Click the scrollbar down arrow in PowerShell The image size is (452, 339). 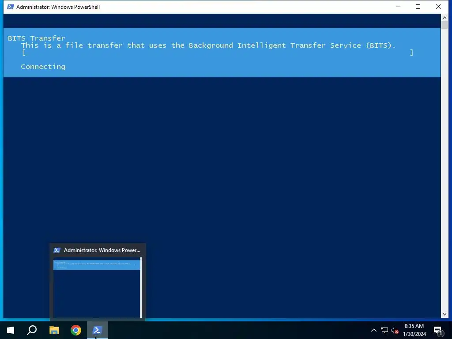click(444, 314)
